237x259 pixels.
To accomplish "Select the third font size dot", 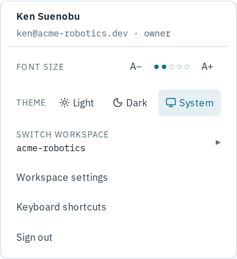I will [172, 67].
